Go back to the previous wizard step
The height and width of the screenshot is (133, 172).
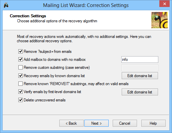[71, 123]
